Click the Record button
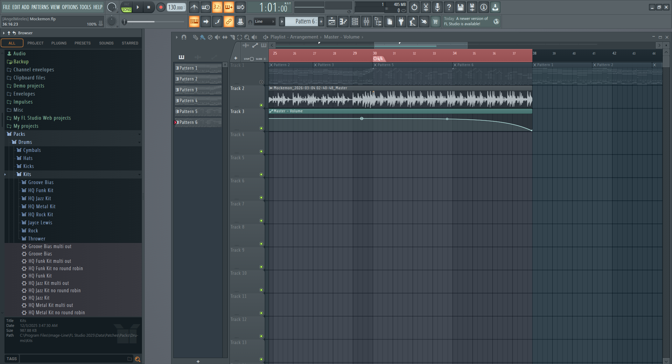The width and height of the screenshot is (672, 364). click(161, 7)
